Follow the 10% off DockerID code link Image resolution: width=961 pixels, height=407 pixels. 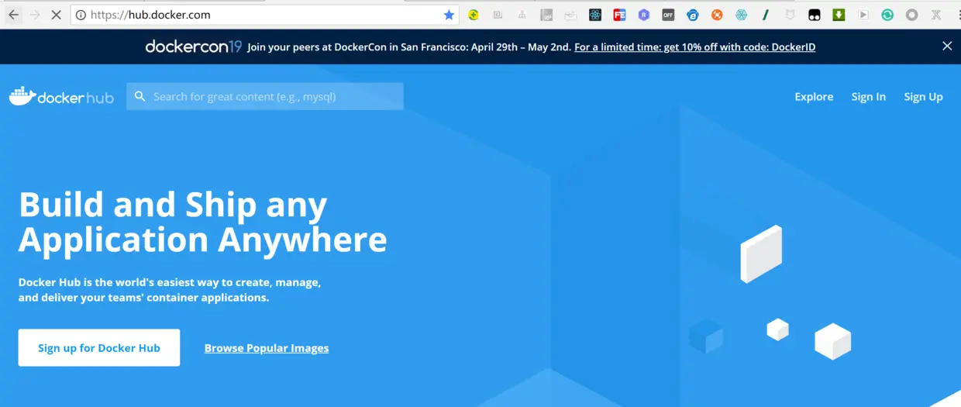point(694,47)
